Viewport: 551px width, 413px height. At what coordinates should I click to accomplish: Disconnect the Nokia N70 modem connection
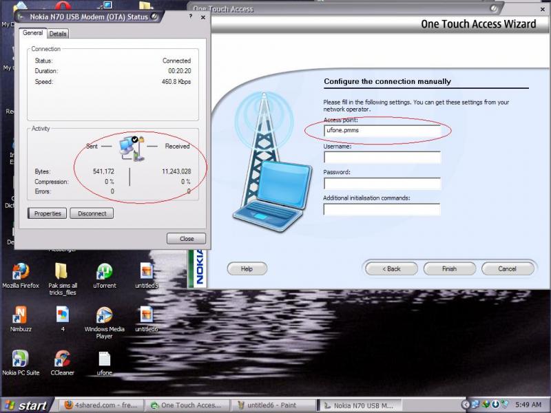coord(92,213)
